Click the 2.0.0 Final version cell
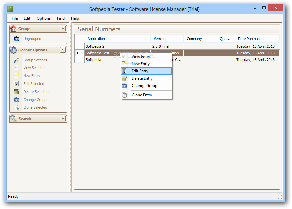Screen dimensions: 292x209 click(167, 46)
